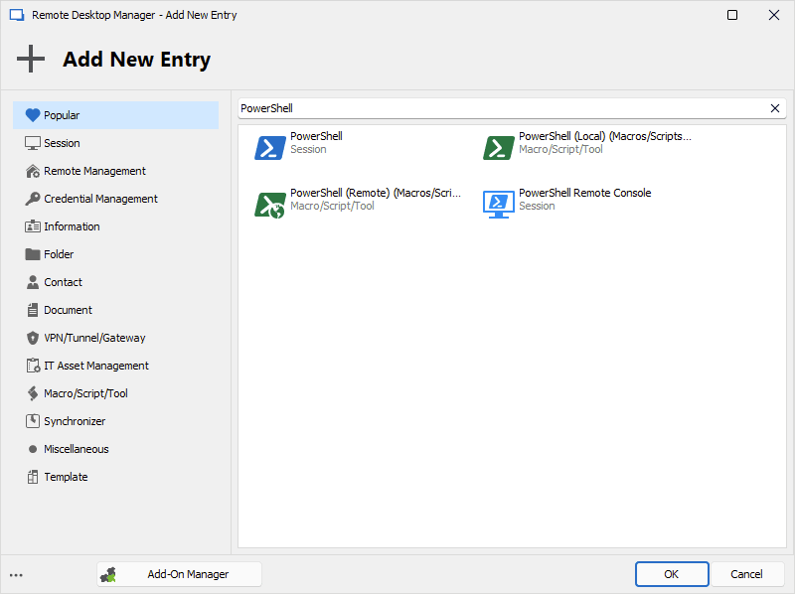Click the Remote Management house icon
Image resolution: width=795 pixels, height=594 pixels.
coord(32,171)
